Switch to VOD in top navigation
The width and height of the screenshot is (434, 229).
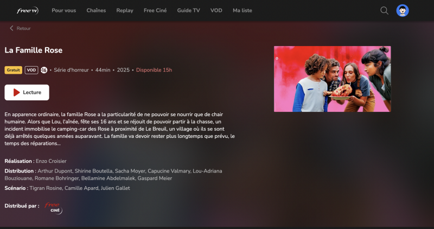[216, 10]
